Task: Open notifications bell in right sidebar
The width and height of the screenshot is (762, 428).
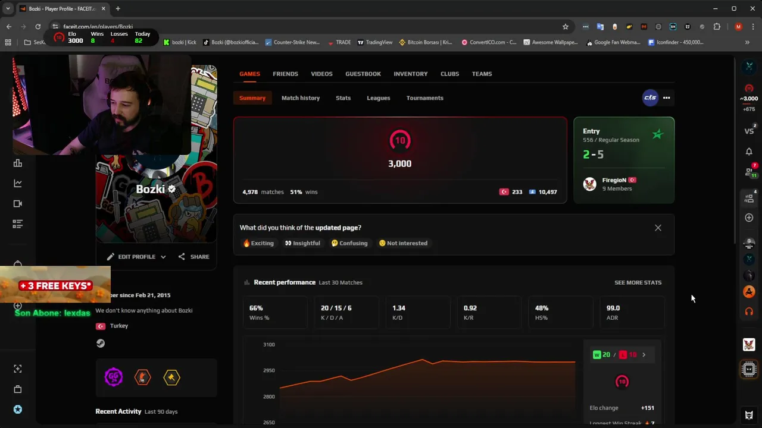Action: [749, 152]
